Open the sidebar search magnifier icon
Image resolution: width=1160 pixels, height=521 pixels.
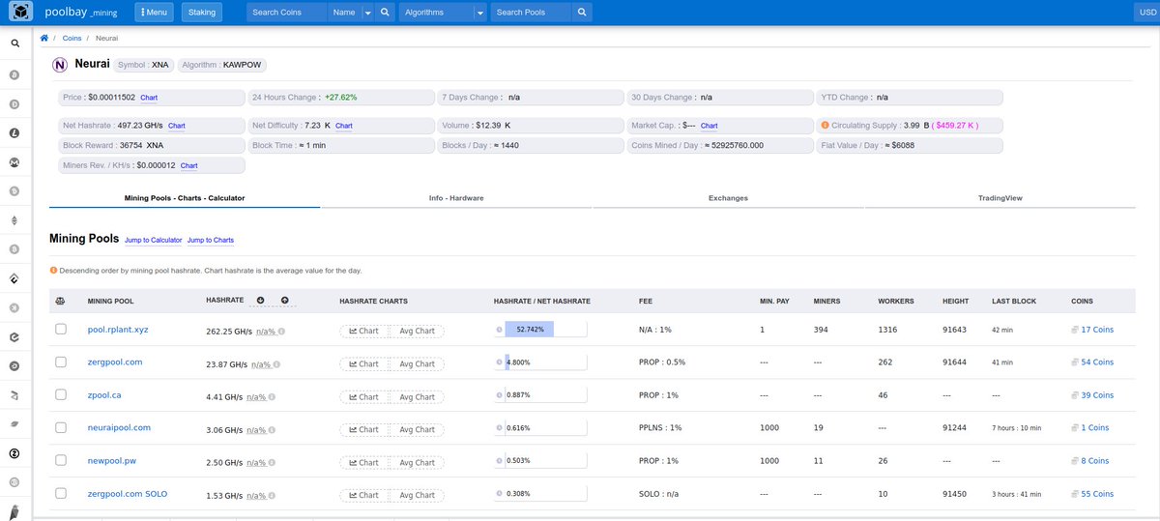pos(15,43)
